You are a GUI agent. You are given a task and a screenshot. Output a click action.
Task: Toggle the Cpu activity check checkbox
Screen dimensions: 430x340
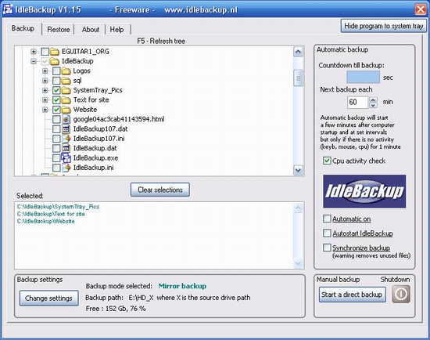pos(327,161)
